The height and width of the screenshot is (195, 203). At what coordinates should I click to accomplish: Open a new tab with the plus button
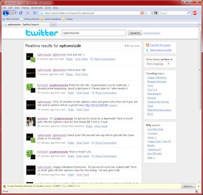[53, 24]
